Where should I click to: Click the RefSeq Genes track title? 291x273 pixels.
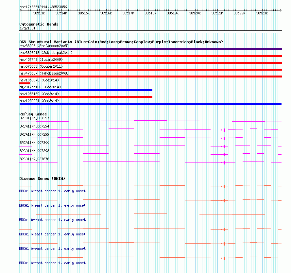[33, 114]
